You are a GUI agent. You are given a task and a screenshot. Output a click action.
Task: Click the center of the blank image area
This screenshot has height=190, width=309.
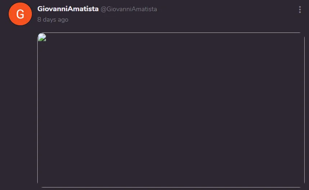click(171, 110)
